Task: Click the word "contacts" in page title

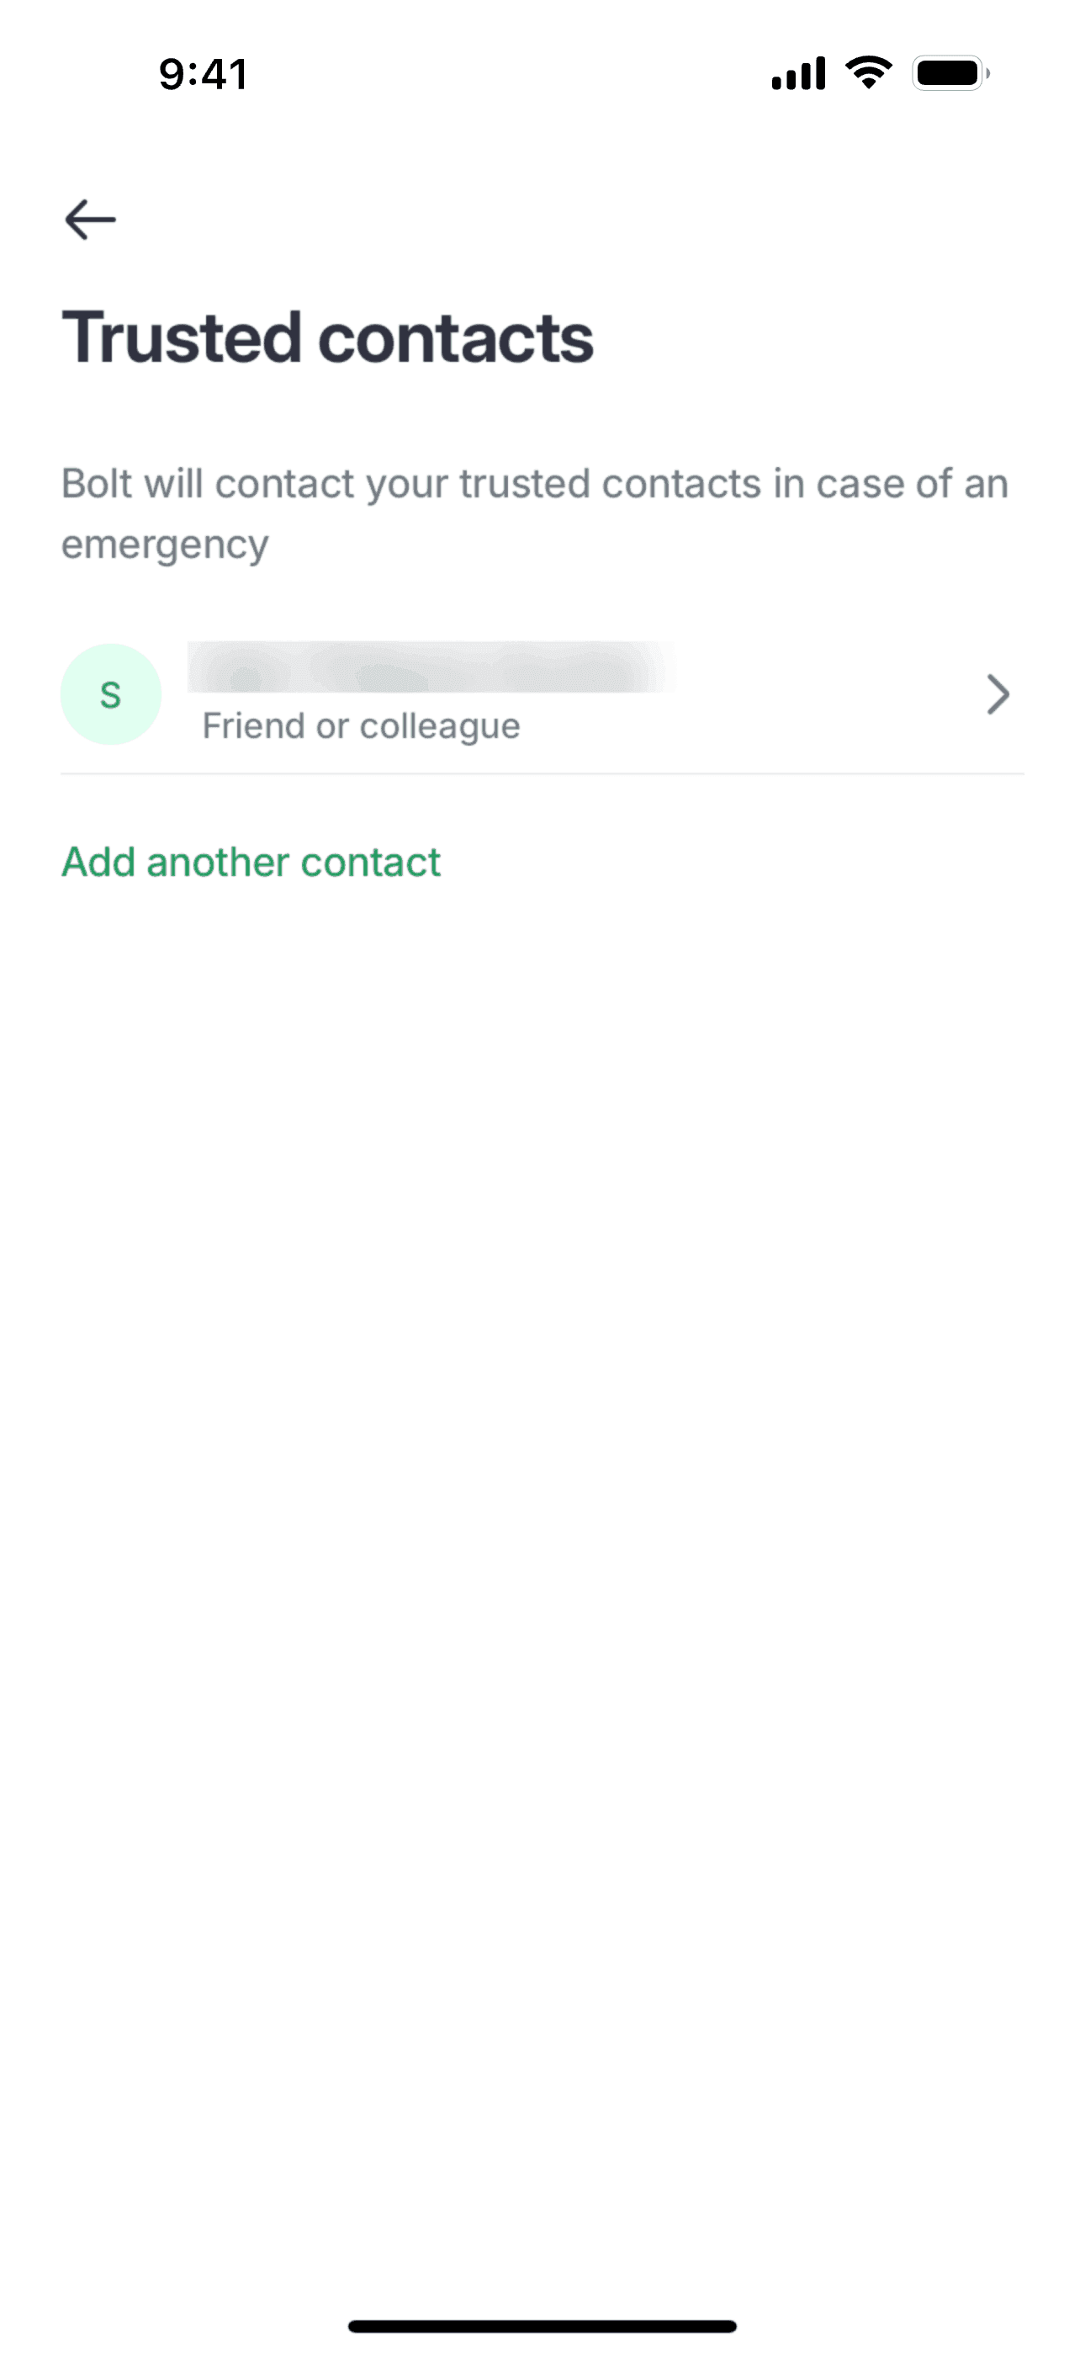Action: [x=455, y=337]
